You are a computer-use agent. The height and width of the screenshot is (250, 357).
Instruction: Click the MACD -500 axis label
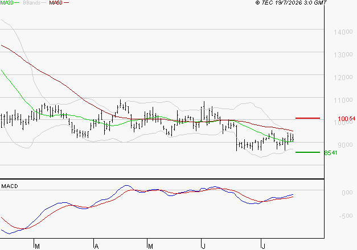346,216
